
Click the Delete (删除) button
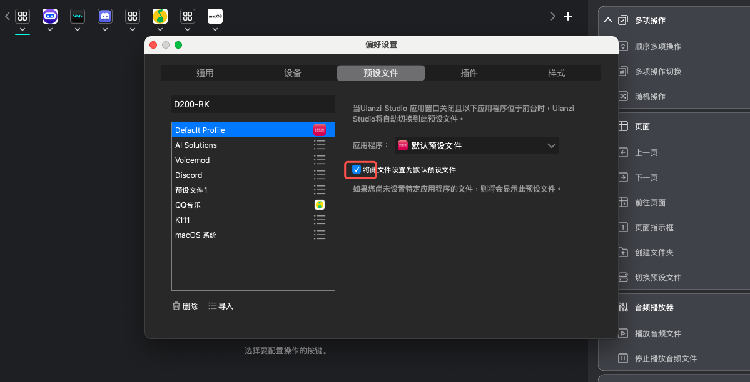[185, 306]
